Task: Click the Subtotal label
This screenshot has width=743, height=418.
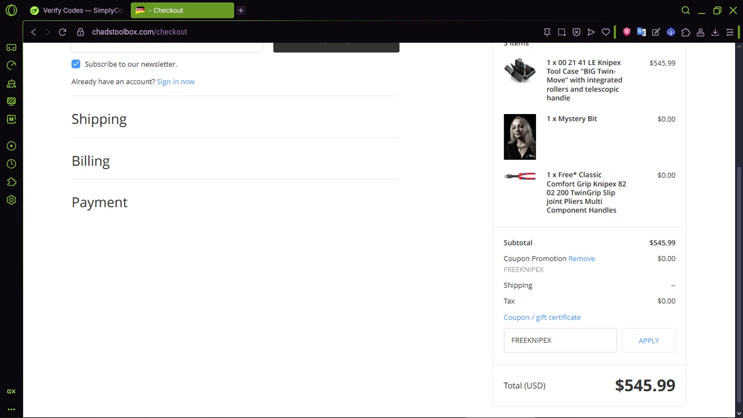Action: 518,243
